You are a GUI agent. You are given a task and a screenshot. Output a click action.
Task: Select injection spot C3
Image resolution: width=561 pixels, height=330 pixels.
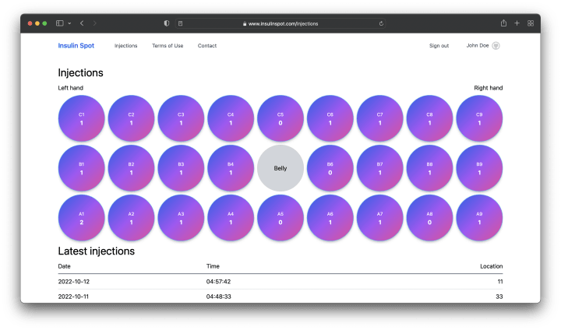coord(181,118)
